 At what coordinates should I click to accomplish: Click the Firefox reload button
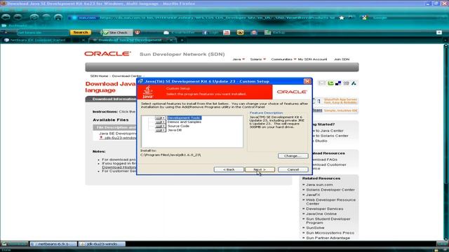point(34,17)
